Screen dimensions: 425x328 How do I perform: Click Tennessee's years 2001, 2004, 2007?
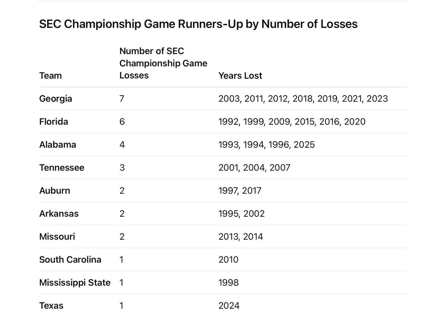[254, 167]
